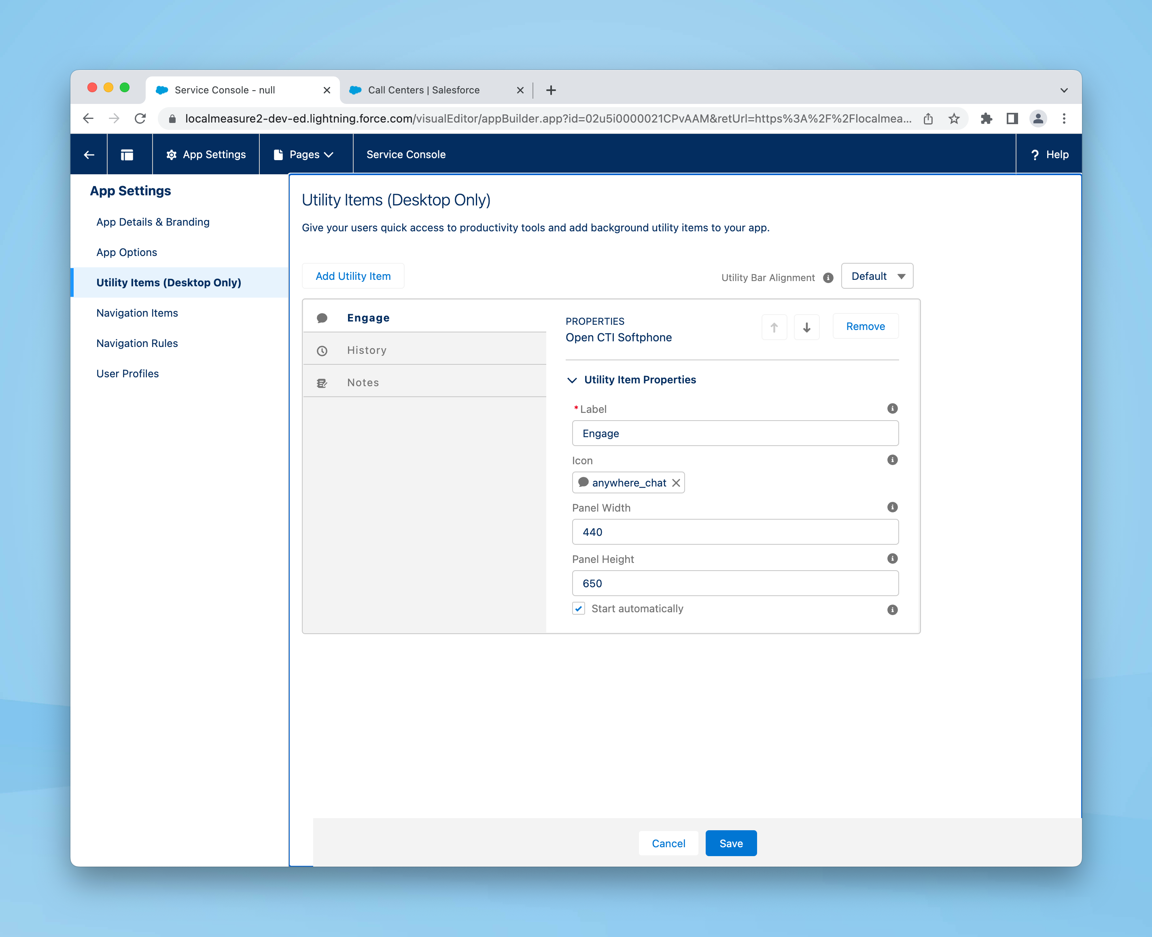The width and height of the screenshot is (1152, 937).
Task: Select Navigation Items in sidebar
Action: (x=137, y=313)
